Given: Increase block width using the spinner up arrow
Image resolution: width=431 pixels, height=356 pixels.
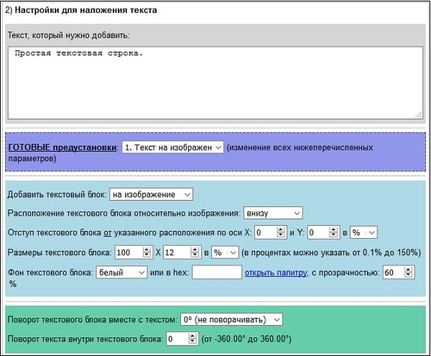Looking at the screenshot, I should point(146,249).
